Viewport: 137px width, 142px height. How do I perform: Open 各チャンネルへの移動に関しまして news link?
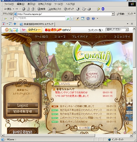tap(77, 106)
